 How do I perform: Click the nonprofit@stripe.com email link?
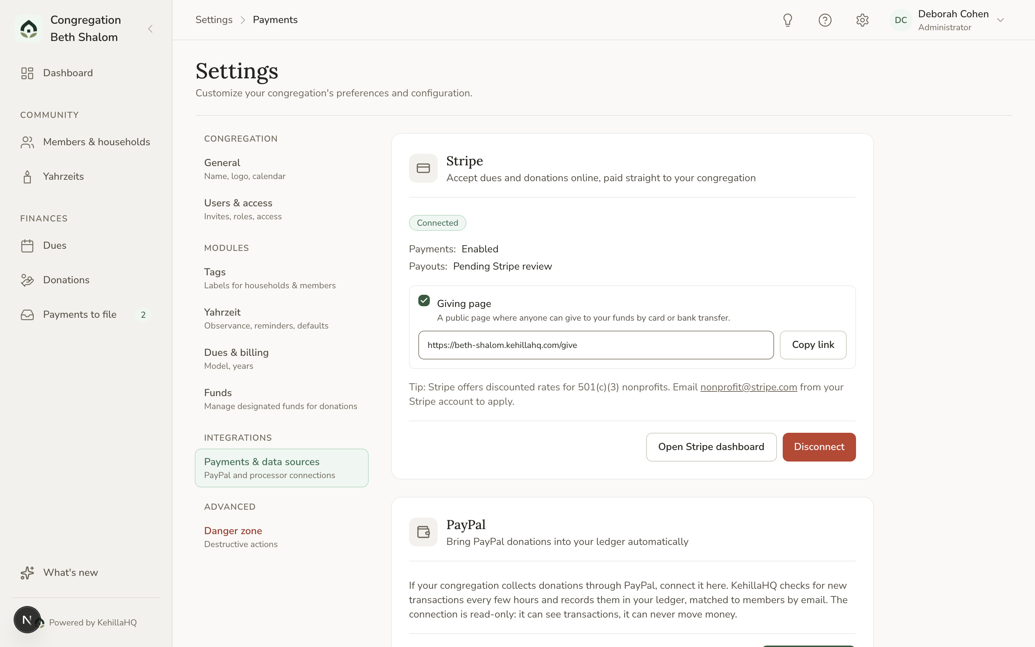pyautogui.click(x=749, y=387)
